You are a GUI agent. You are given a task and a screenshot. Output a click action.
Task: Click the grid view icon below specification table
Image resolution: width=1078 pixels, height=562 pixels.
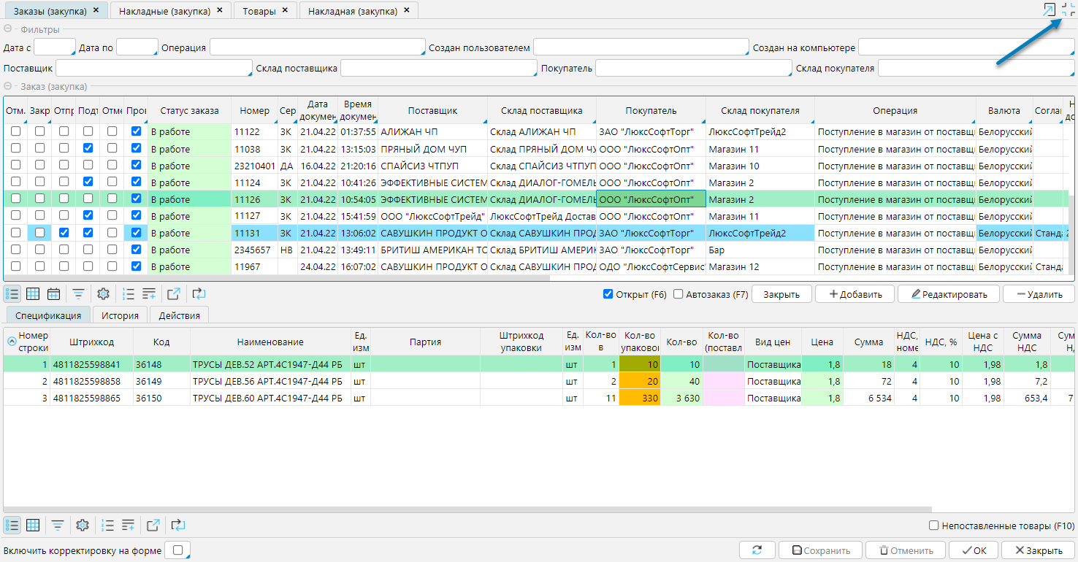(33, 525)
